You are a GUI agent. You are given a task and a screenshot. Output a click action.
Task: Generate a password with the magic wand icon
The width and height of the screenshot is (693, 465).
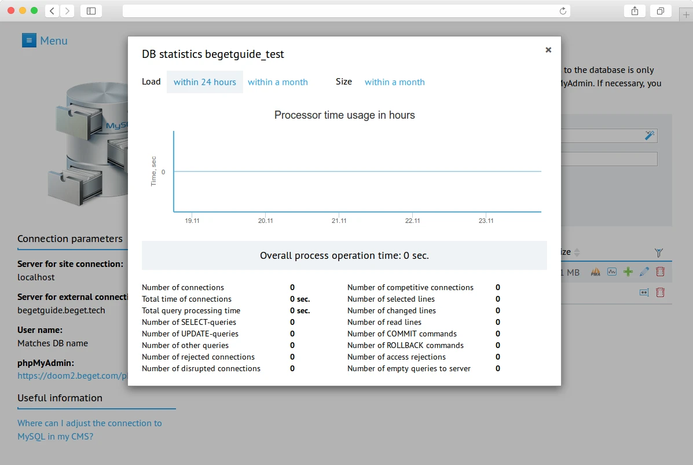[649, 135]
